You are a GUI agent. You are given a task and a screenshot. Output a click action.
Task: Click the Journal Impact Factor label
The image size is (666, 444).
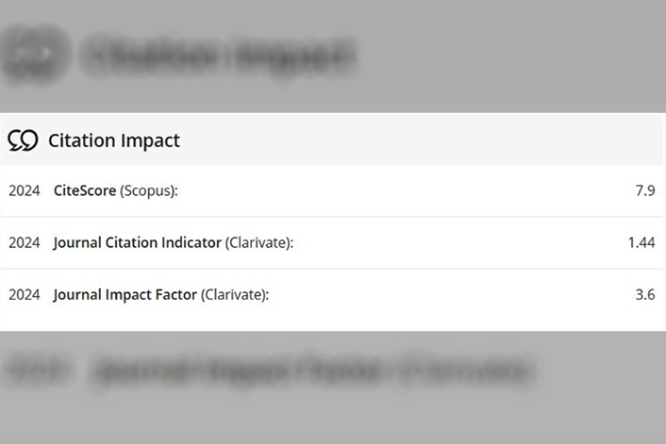[x=125, y=294]
